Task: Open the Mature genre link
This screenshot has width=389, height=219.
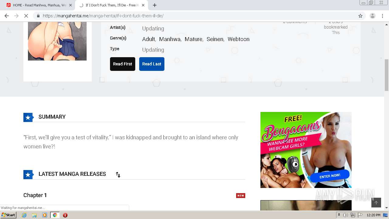Action: pyautogui.click(x=194, y=39)
